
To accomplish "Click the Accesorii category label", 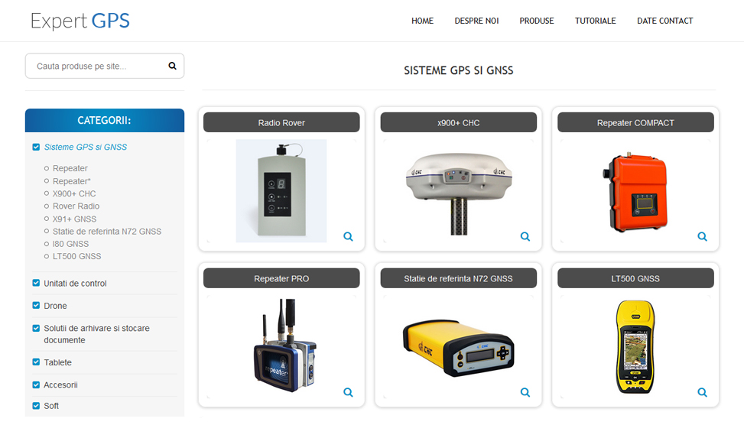I will [x=60, y=384].
